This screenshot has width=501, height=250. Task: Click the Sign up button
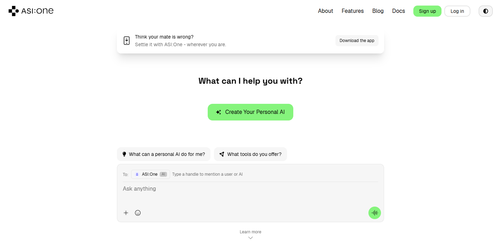pos(427,11)
